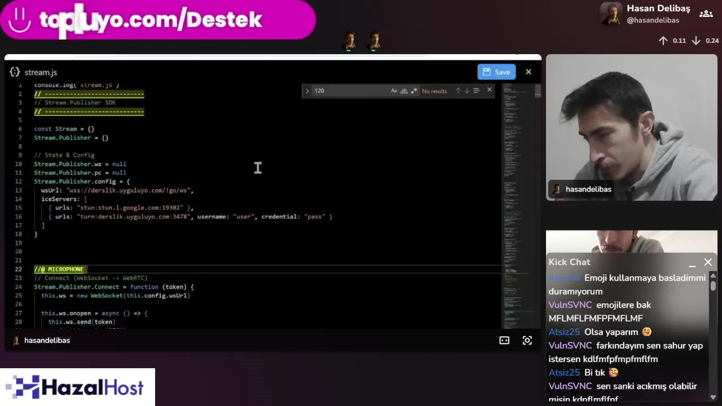Click the '//@ MICROPHONE' comment line

[x=59, y=270]
